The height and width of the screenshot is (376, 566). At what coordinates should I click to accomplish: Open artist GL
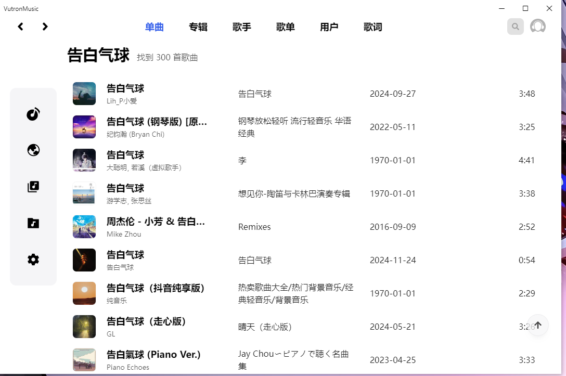pos(111,334)
